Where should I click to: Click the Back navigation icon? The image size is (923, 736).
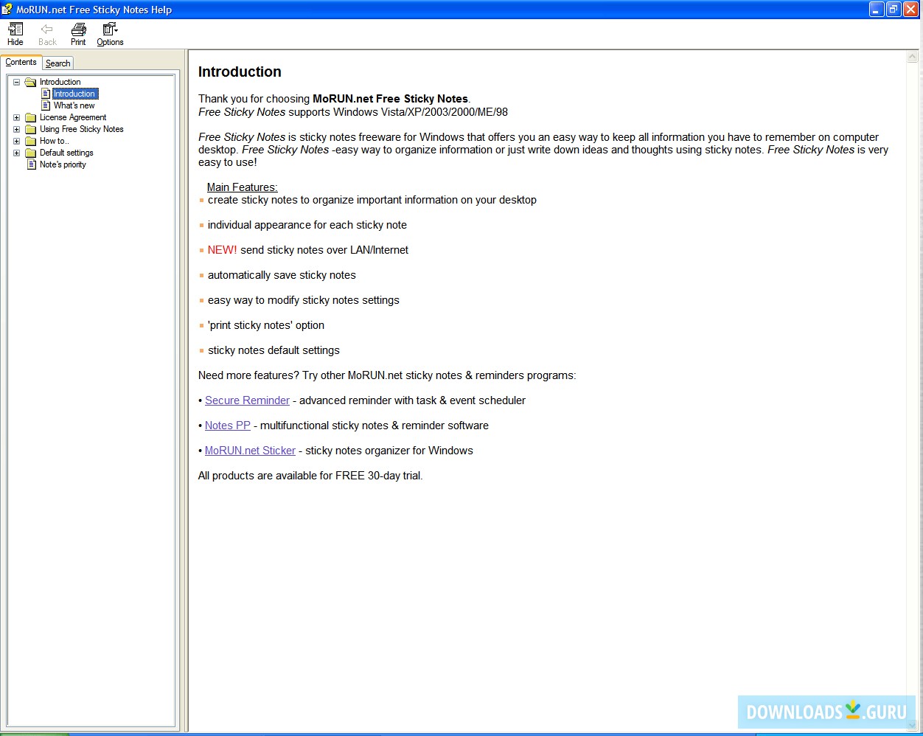[46, 30]
